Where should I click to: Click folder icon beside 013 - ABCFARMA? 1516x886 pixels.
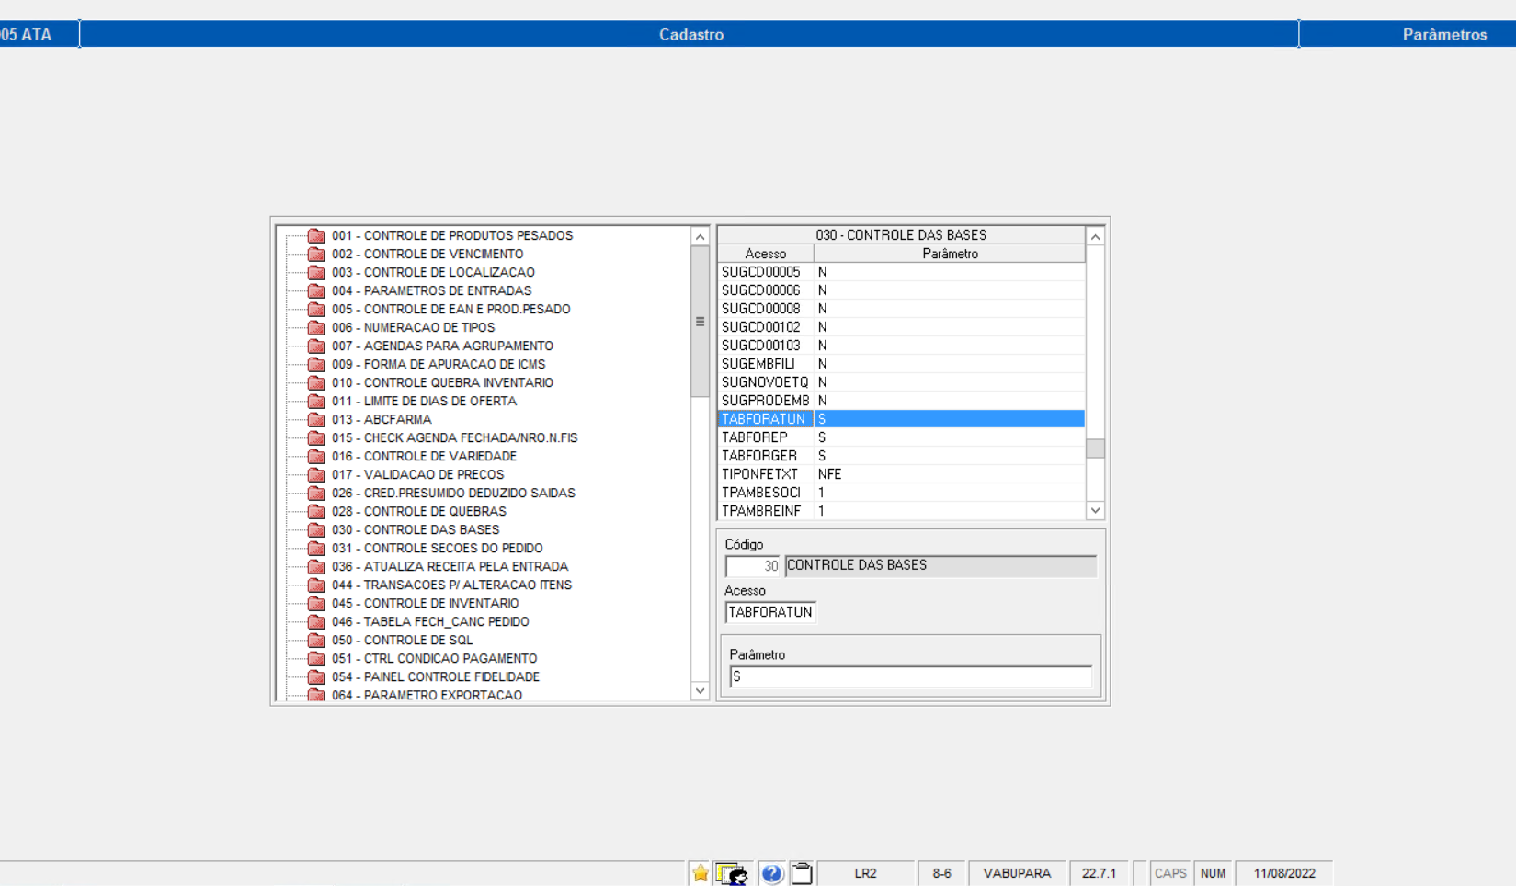coord(316,420)
